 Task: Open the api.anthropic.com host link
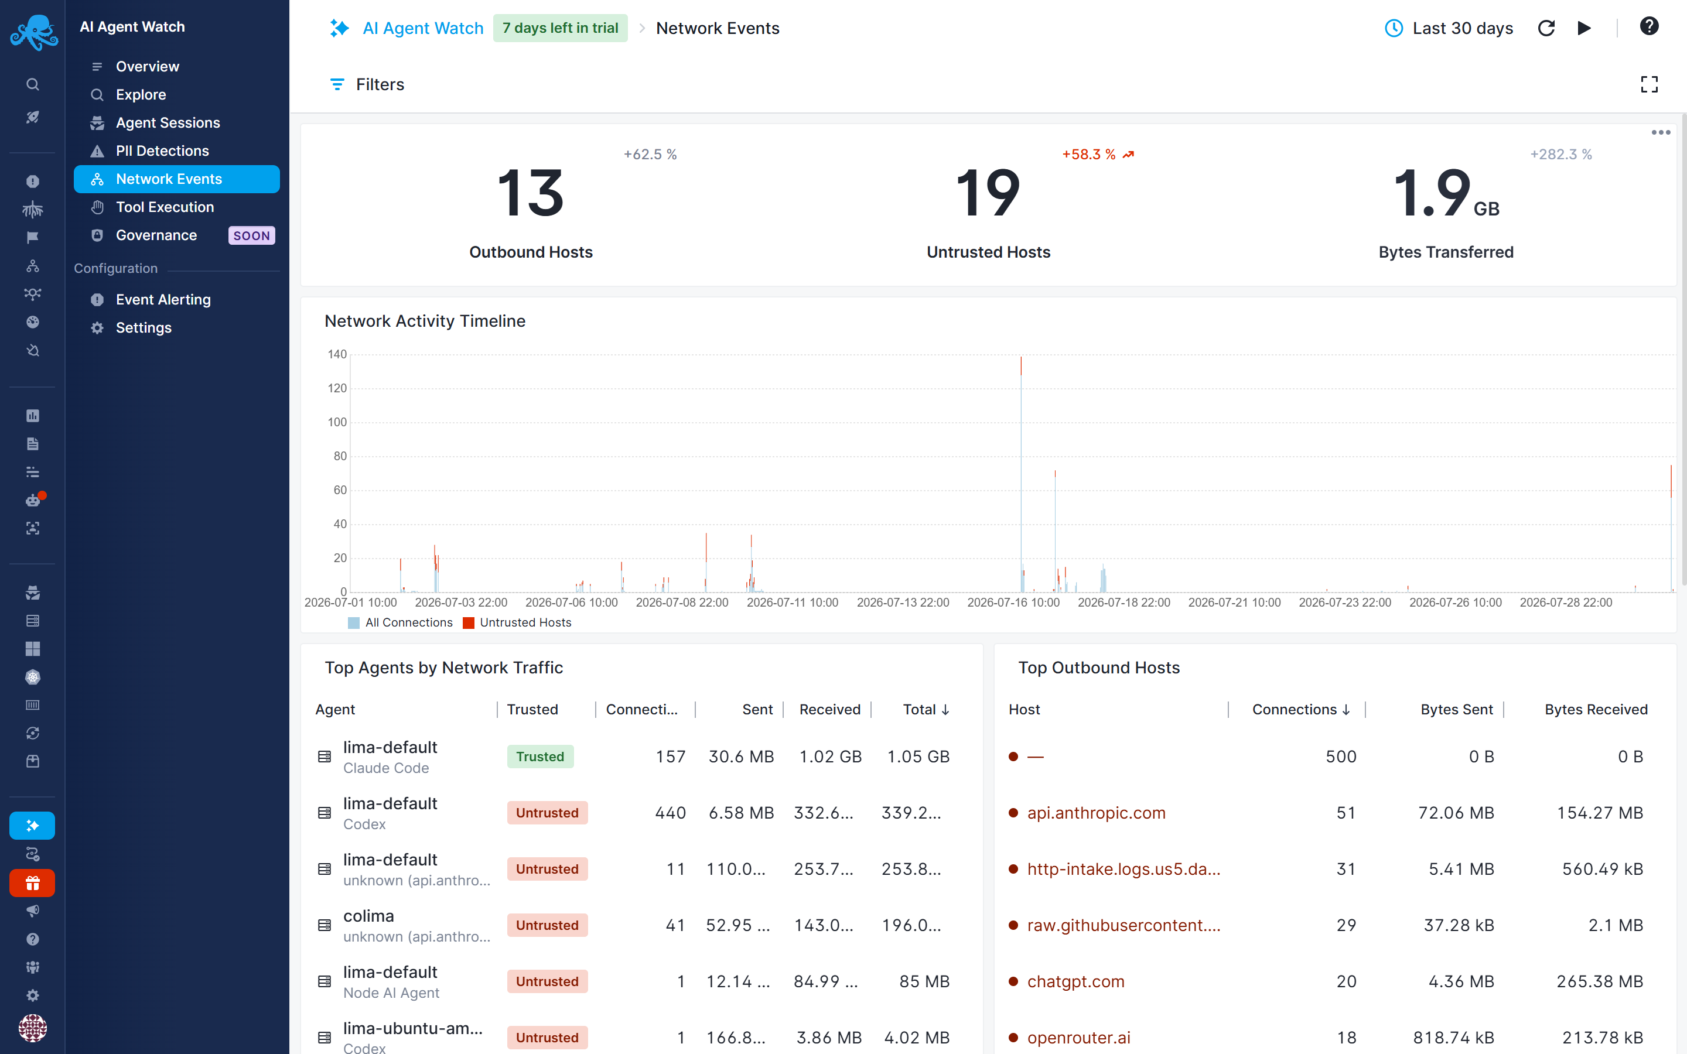1096,813
